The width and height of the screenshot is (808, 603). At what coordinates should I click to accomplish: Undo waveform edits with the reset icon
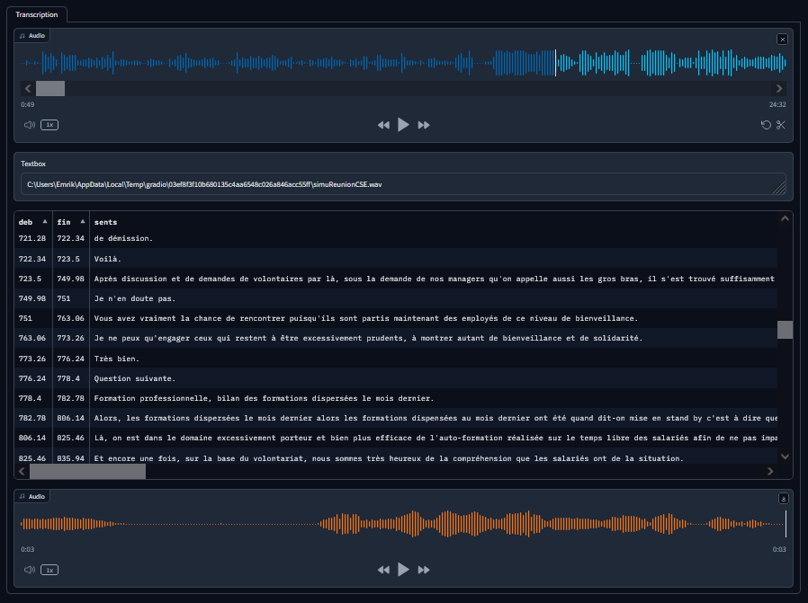click(765, 125)
